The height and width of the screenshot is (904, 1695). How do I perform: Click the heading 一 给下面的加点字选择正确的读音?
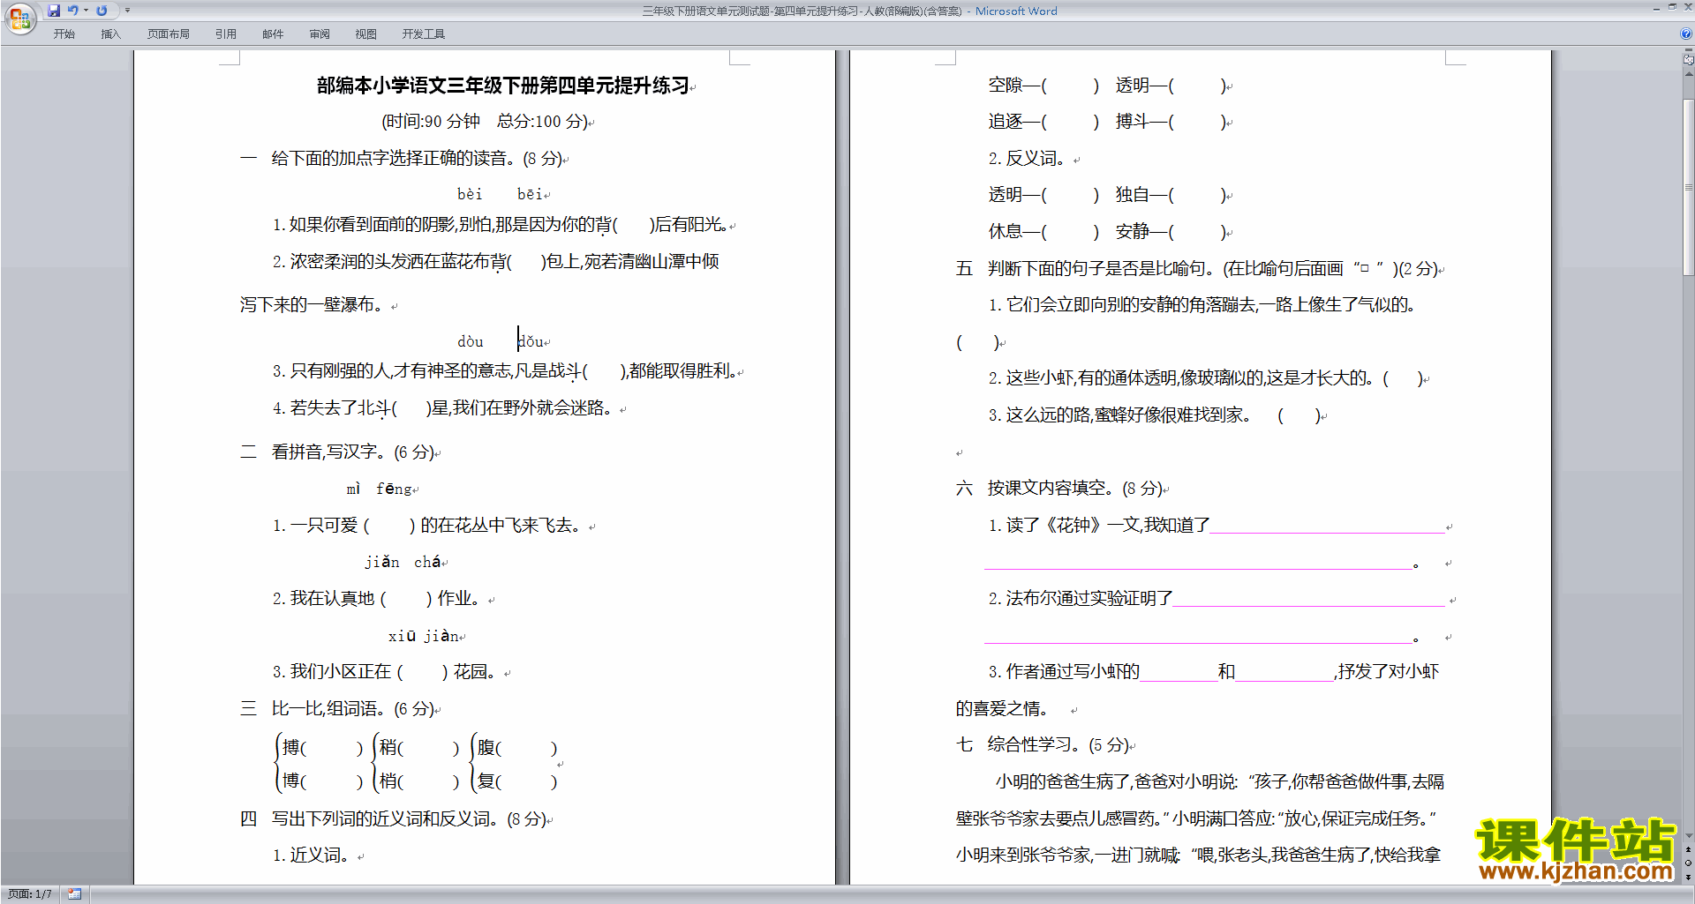401,159
